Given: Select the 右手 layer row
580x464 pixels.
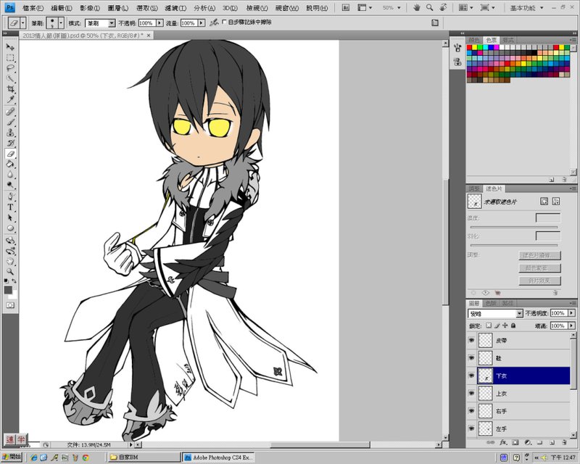Looking at the screenshot, I should [523, 411].
